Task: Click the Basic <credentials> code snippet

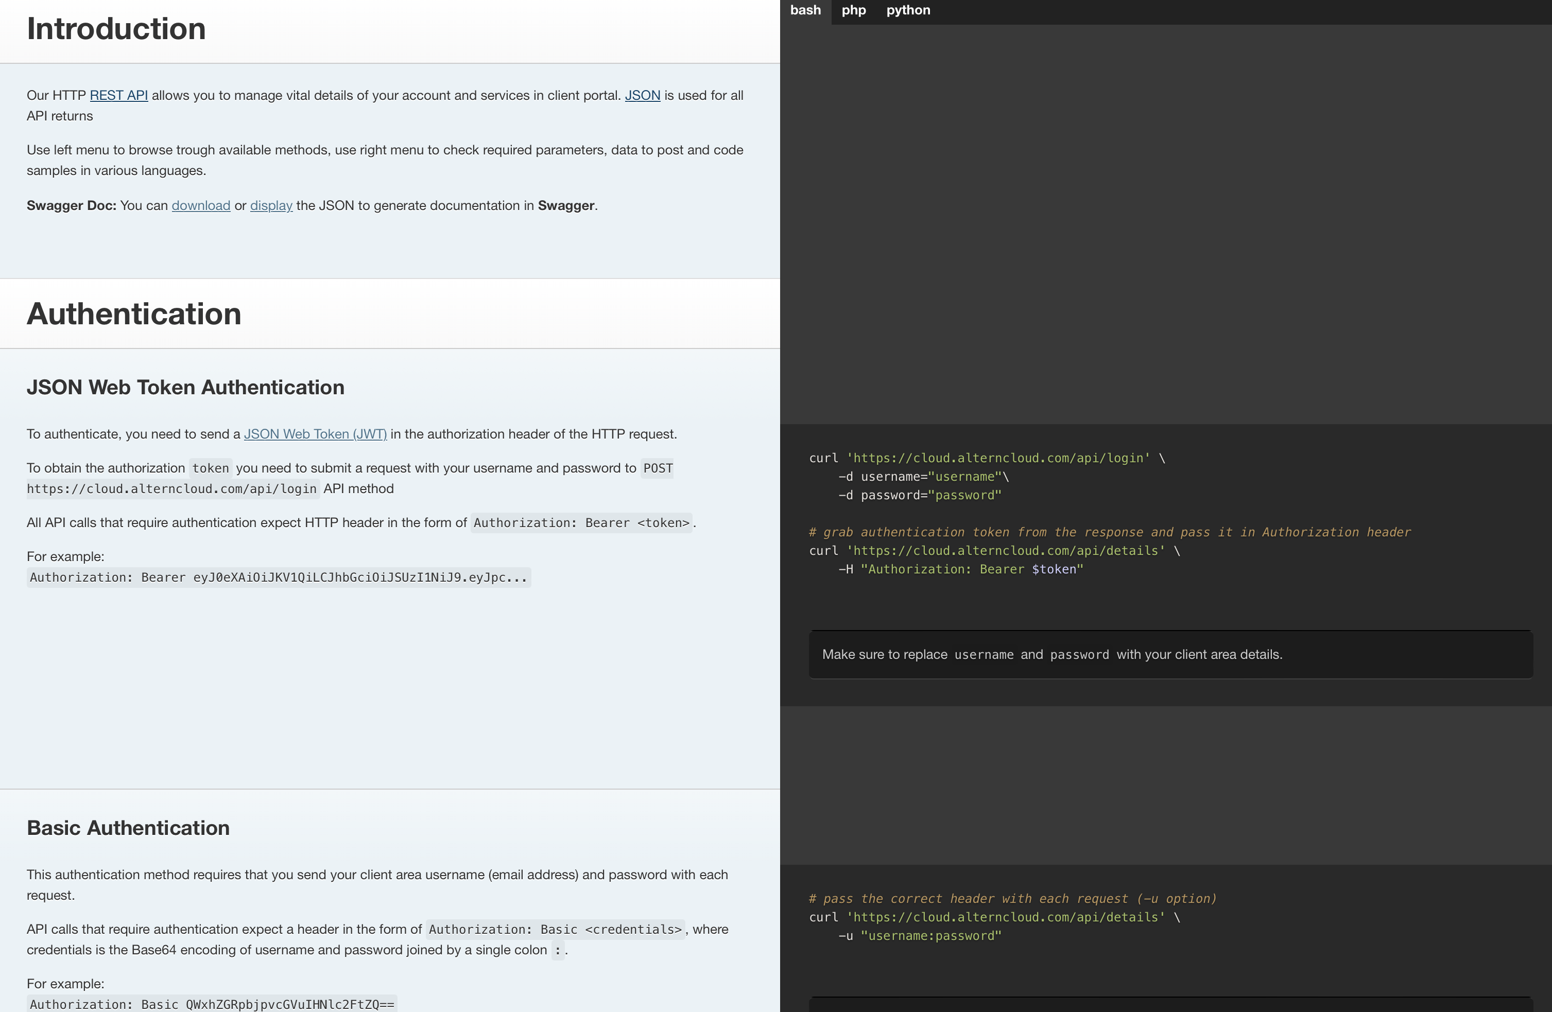Action: pos(555,930)
